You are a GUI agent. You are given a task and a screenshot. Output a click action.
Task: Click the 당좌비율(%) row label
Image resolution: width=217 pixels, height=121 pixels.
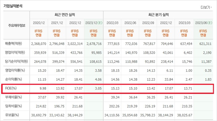(14, 106)
